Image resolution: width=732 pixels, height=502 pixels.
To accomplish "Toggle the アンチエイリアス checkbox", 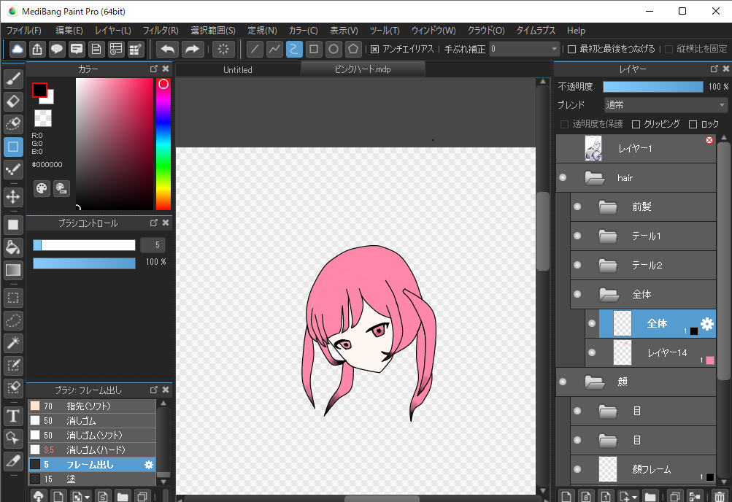I will (x=375, y=49).
